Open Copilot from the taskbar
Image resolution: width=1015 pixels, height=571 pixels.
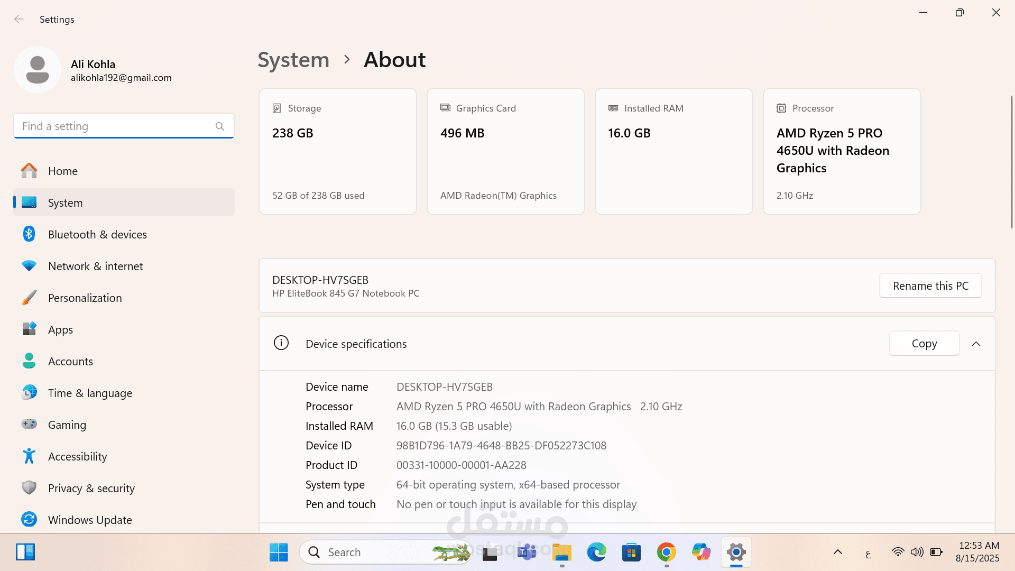click(x=701, y=552)
